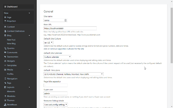Open the Default Time Zone dropdown

(73, 74)
